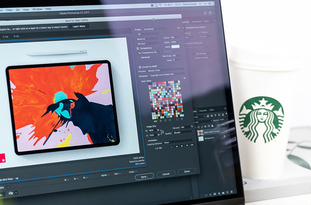Filter layers by smart object icon
311x205 pixels.
pos(223,115)
